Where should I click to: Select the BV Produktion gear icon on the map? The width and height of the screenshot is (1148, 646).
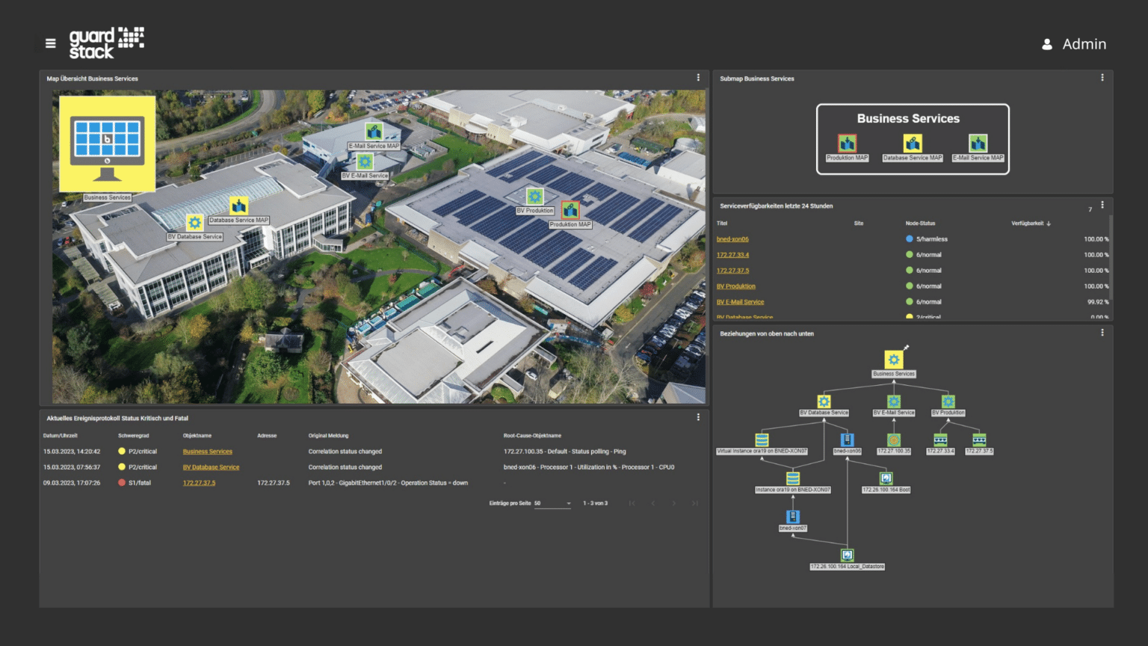pyautogui.click(x=534, y=196)
